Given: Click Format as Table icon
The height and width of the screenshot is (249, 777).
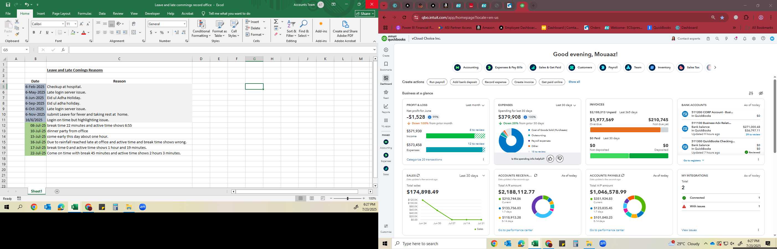Looking at the screenshot, I should click(220, 29).
